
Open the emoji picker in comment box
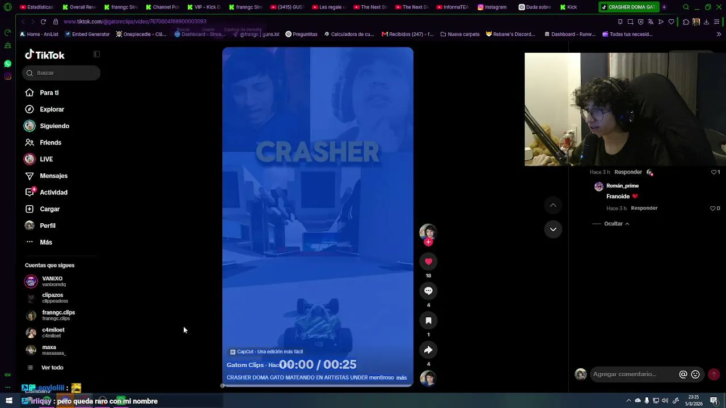click(695, 374)
